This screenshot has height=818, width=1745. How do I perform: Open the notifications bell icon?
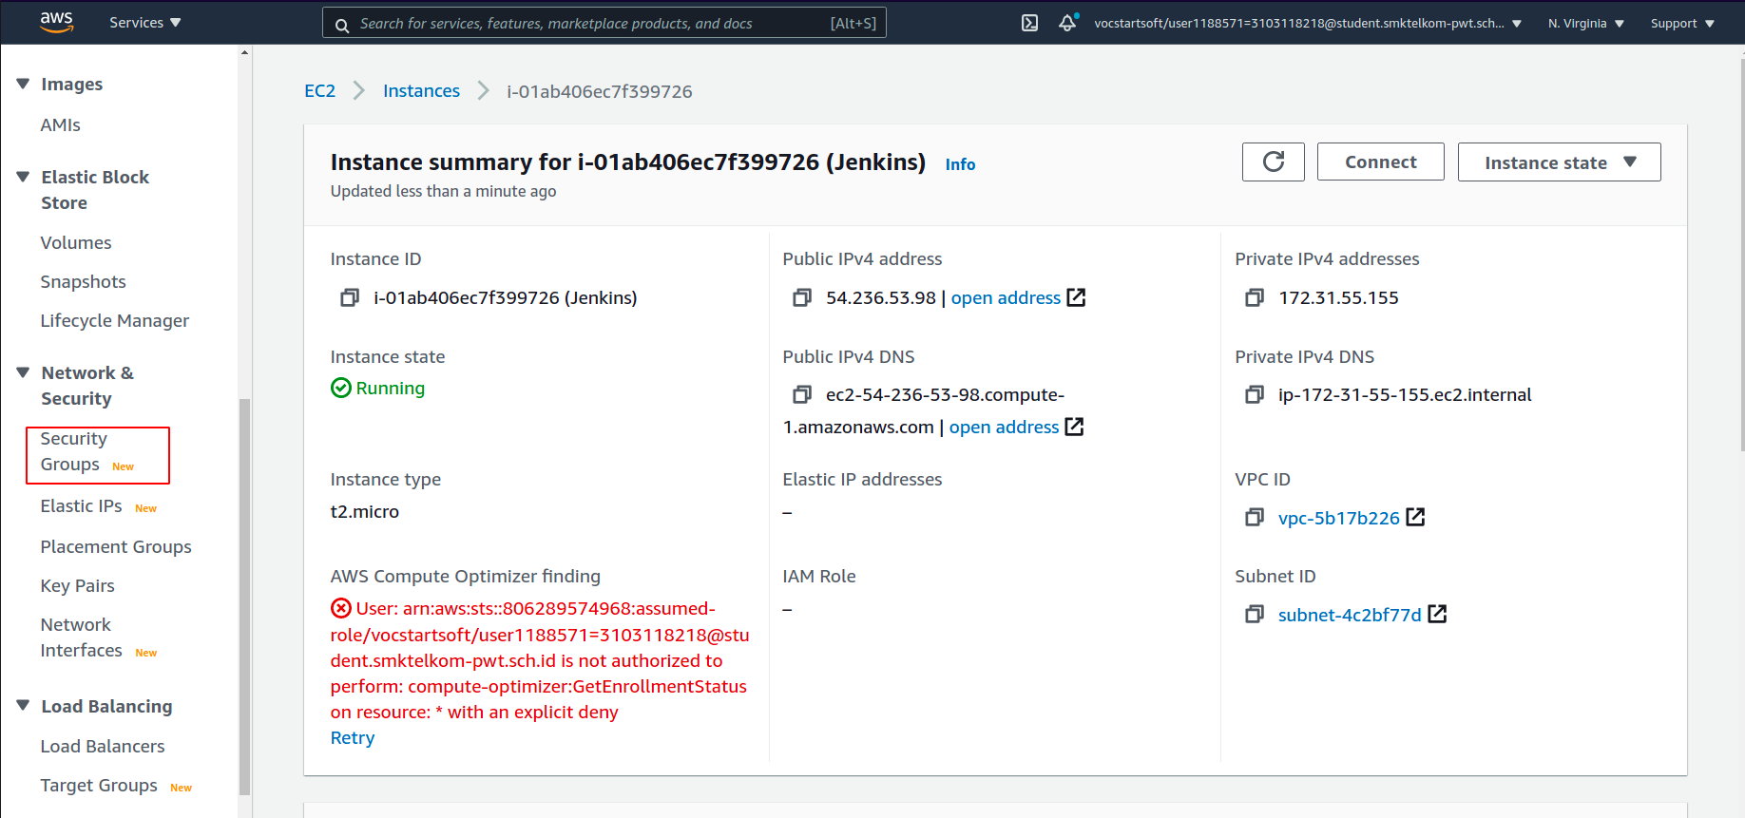pyautogui.click(x=1068, y=23)
